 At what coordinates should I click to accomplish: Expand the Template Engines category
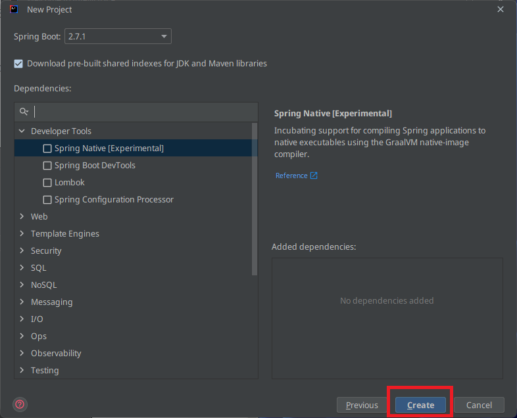point(22,233)
